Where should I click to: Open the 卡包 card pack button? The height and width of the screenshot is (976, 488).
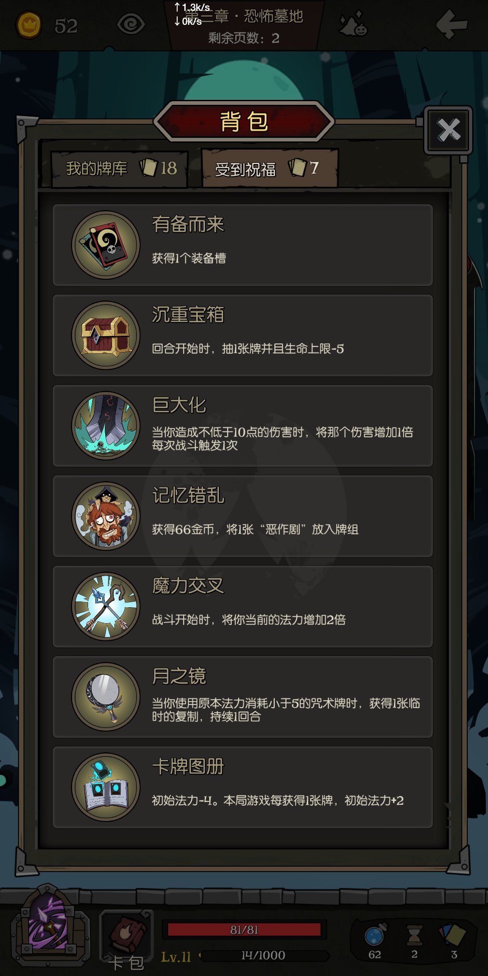point(127,940)
